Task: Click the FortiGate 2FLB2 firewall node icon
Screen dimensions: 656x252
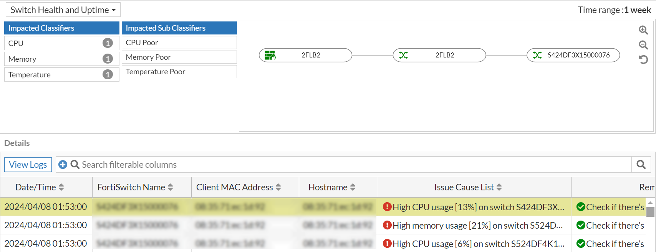Action: pos(270,55)
